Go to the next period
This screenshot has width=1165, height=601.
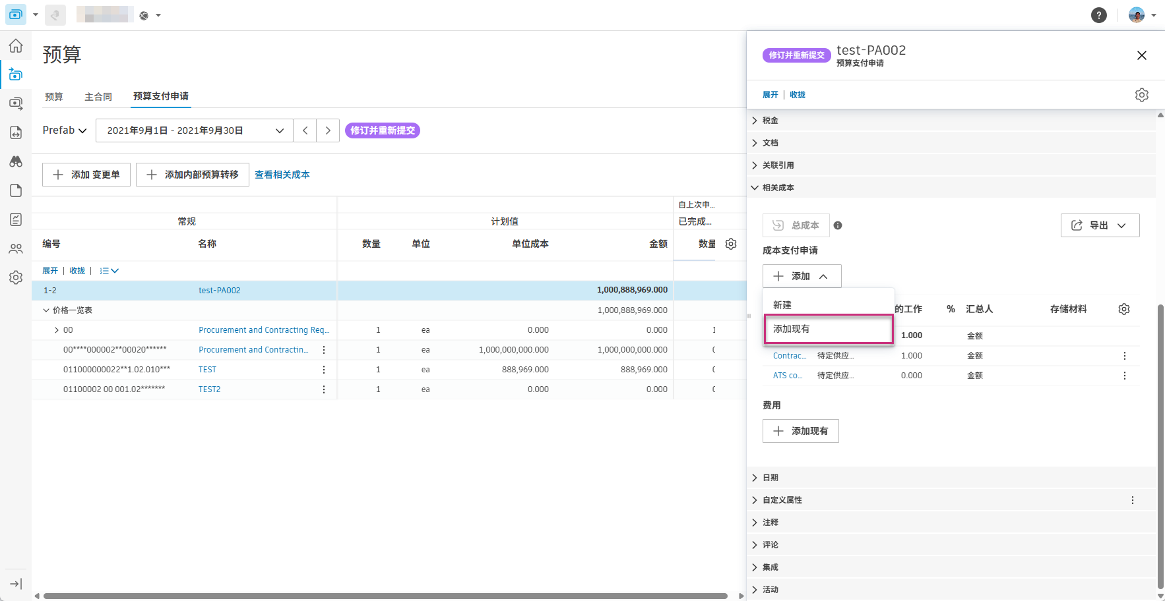[x=328, y=130]
